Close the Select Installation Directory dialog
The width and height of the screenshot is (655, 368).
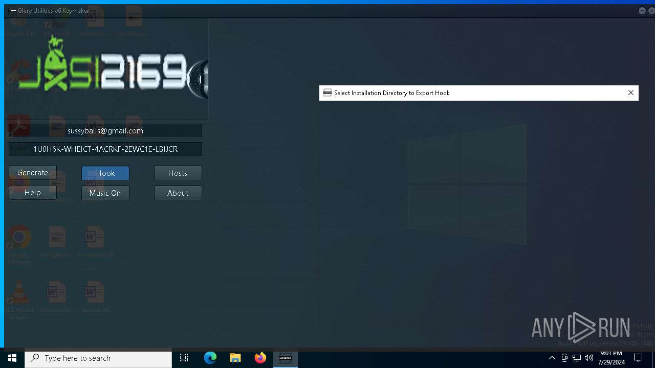tap(631, 93)
